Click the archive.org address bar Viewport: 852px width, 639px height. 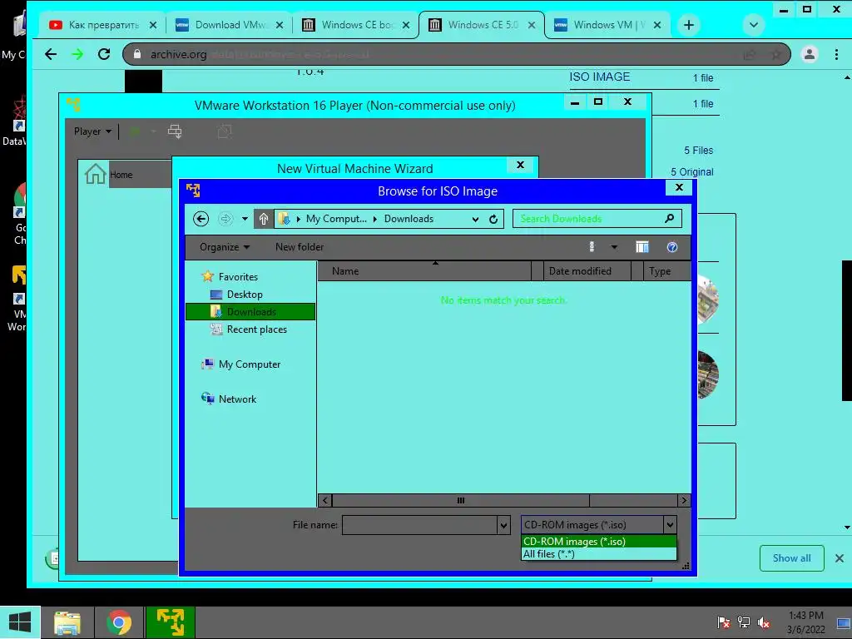click(457, 54)
